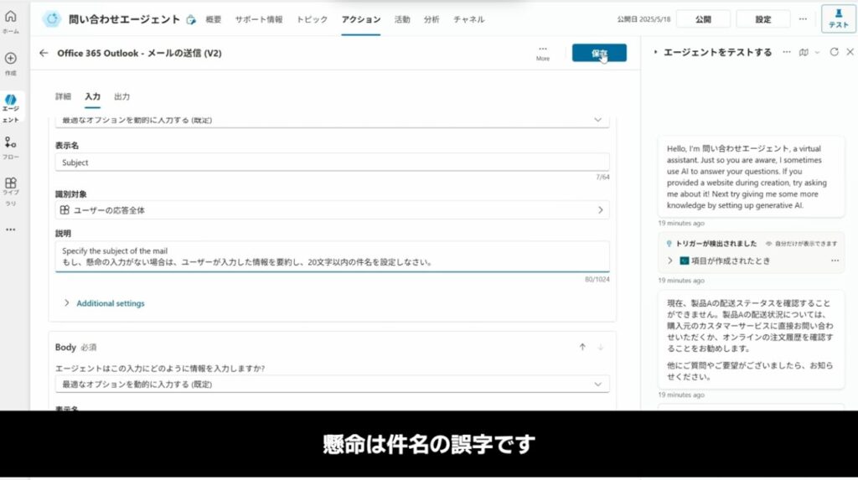Expand Additional settings section
The height and width of the screenshot is (480, 858).
[110, 303]
